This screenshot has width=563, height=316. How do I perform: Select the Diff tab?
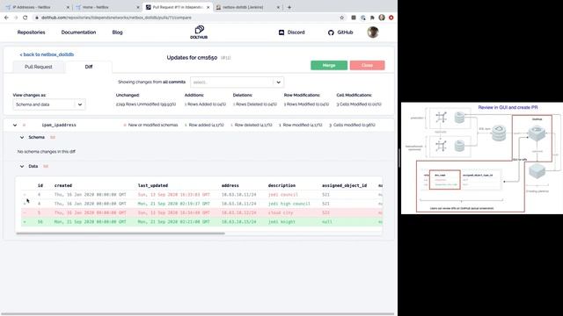click(89, 67)
